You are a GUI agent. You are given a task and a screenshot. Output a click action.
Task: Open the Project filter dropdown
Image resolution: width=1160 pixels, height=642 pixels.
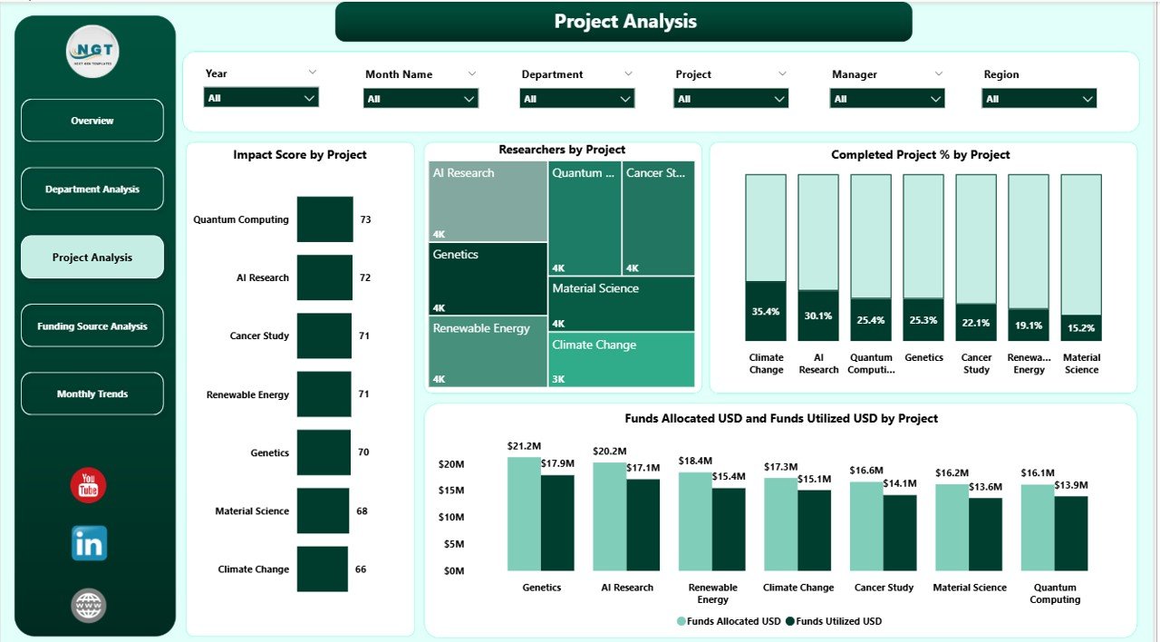(x=730, y=97)
